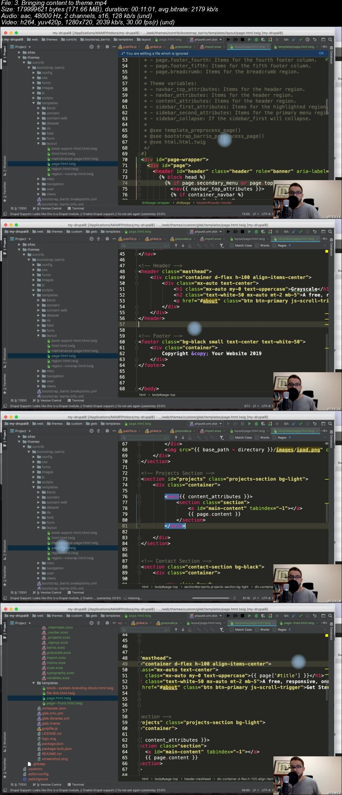Screen dimensions: 342x795
Task: Collapse the templates folder arrow in the bottom frame tree
Action: point(34,683)
